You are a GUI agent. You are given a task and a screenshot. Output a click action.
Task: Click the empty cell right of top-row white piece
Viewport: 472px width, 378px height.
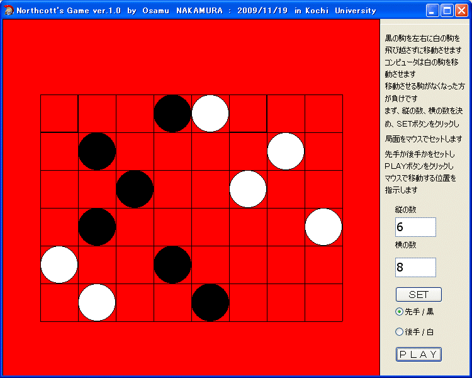[248, 113]
